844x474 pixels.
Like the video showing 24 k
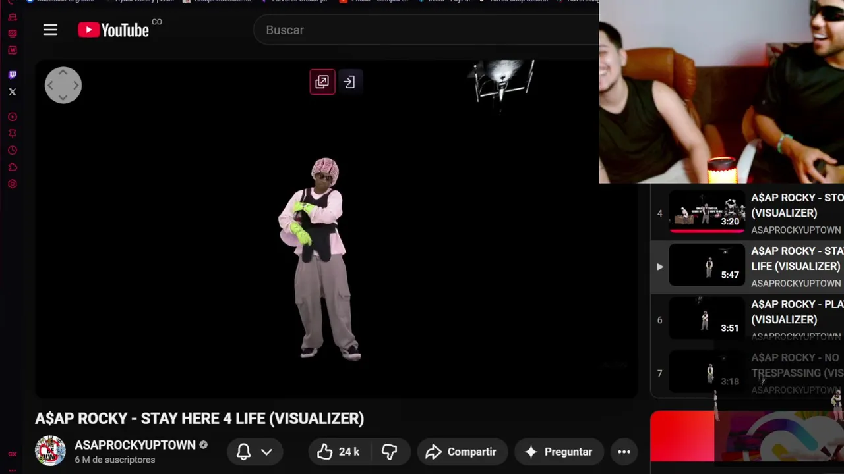[338, 452]
